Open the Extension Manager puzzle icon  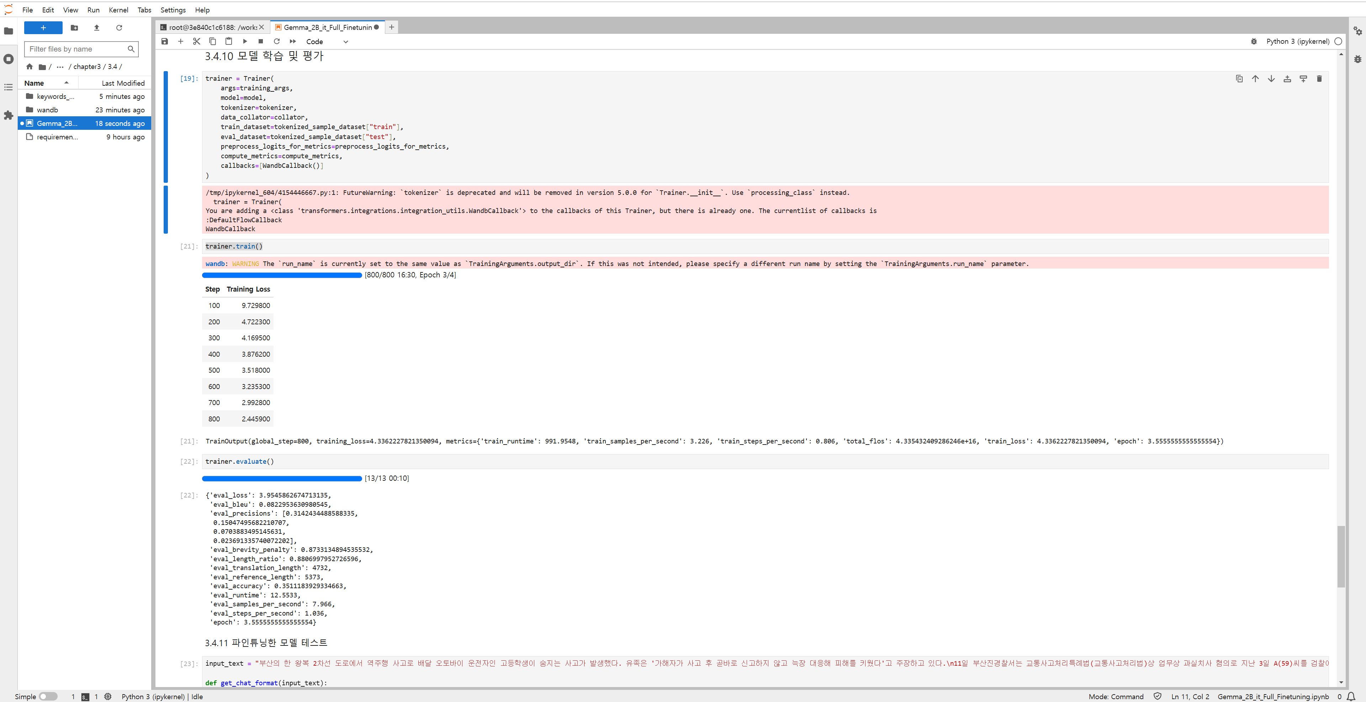9,115
